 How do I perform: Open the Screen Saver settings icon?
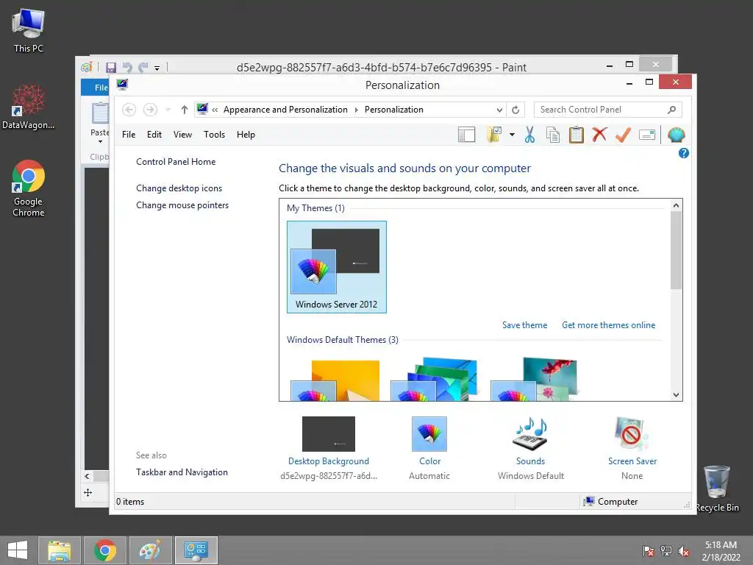coord(632,434)
